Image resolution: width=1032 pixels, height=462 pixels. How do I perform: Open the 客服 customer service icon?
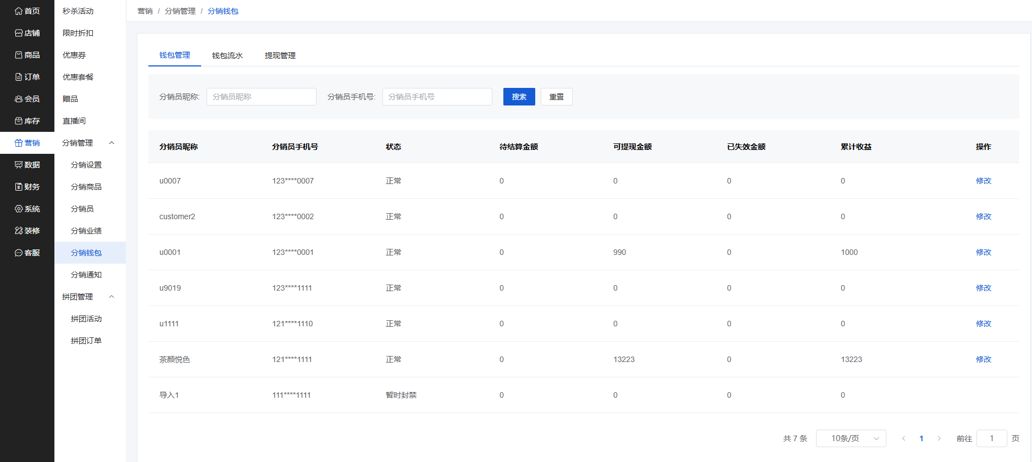click(19, 253)
